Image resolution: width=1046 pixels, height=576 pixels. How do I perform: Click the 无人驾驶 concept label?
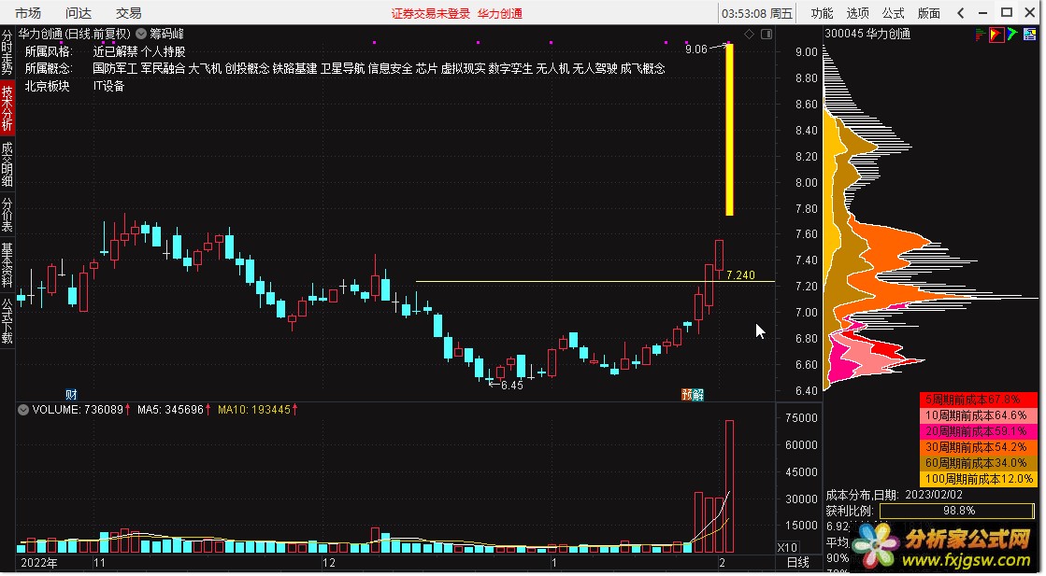tap(595, 68)
